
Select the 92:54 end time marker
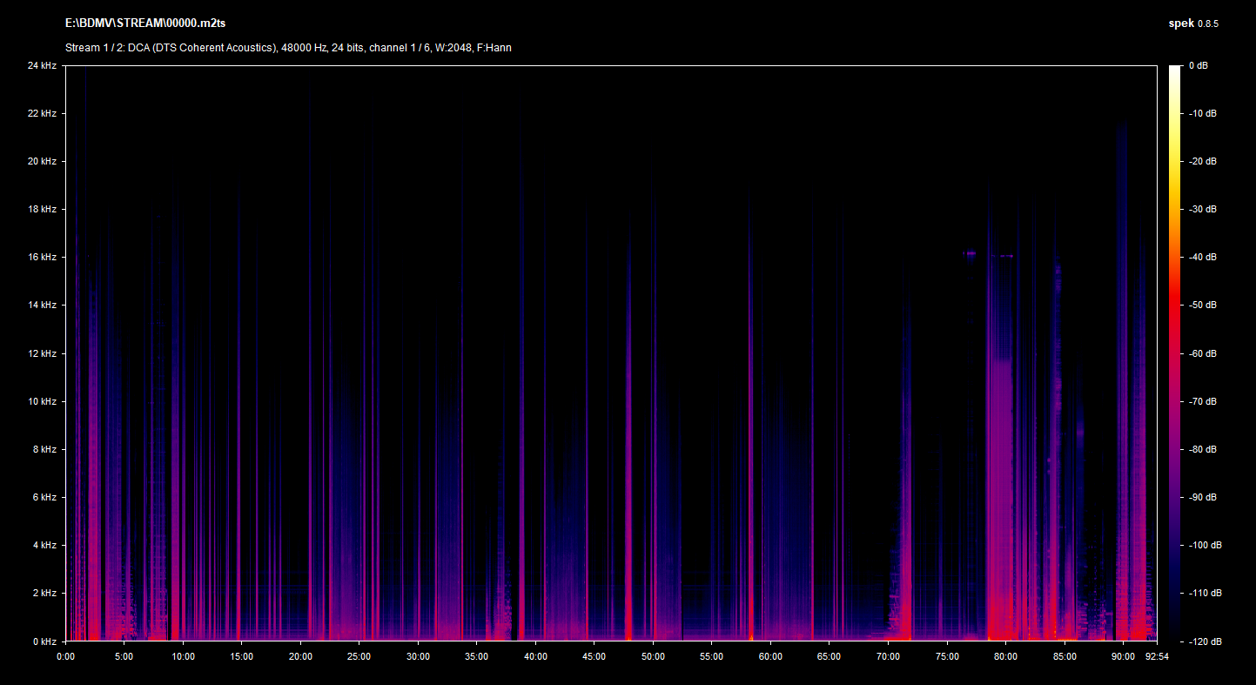click(1157, 656)
